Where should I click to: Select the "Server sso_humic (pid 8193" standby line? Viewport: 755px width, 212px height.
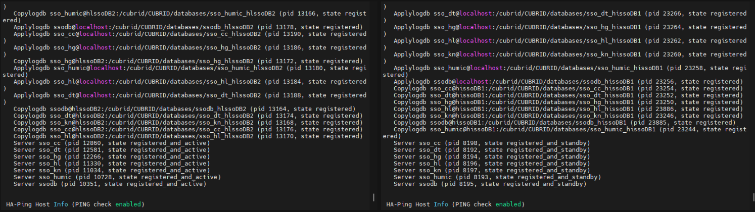click(x=497, y=177)
